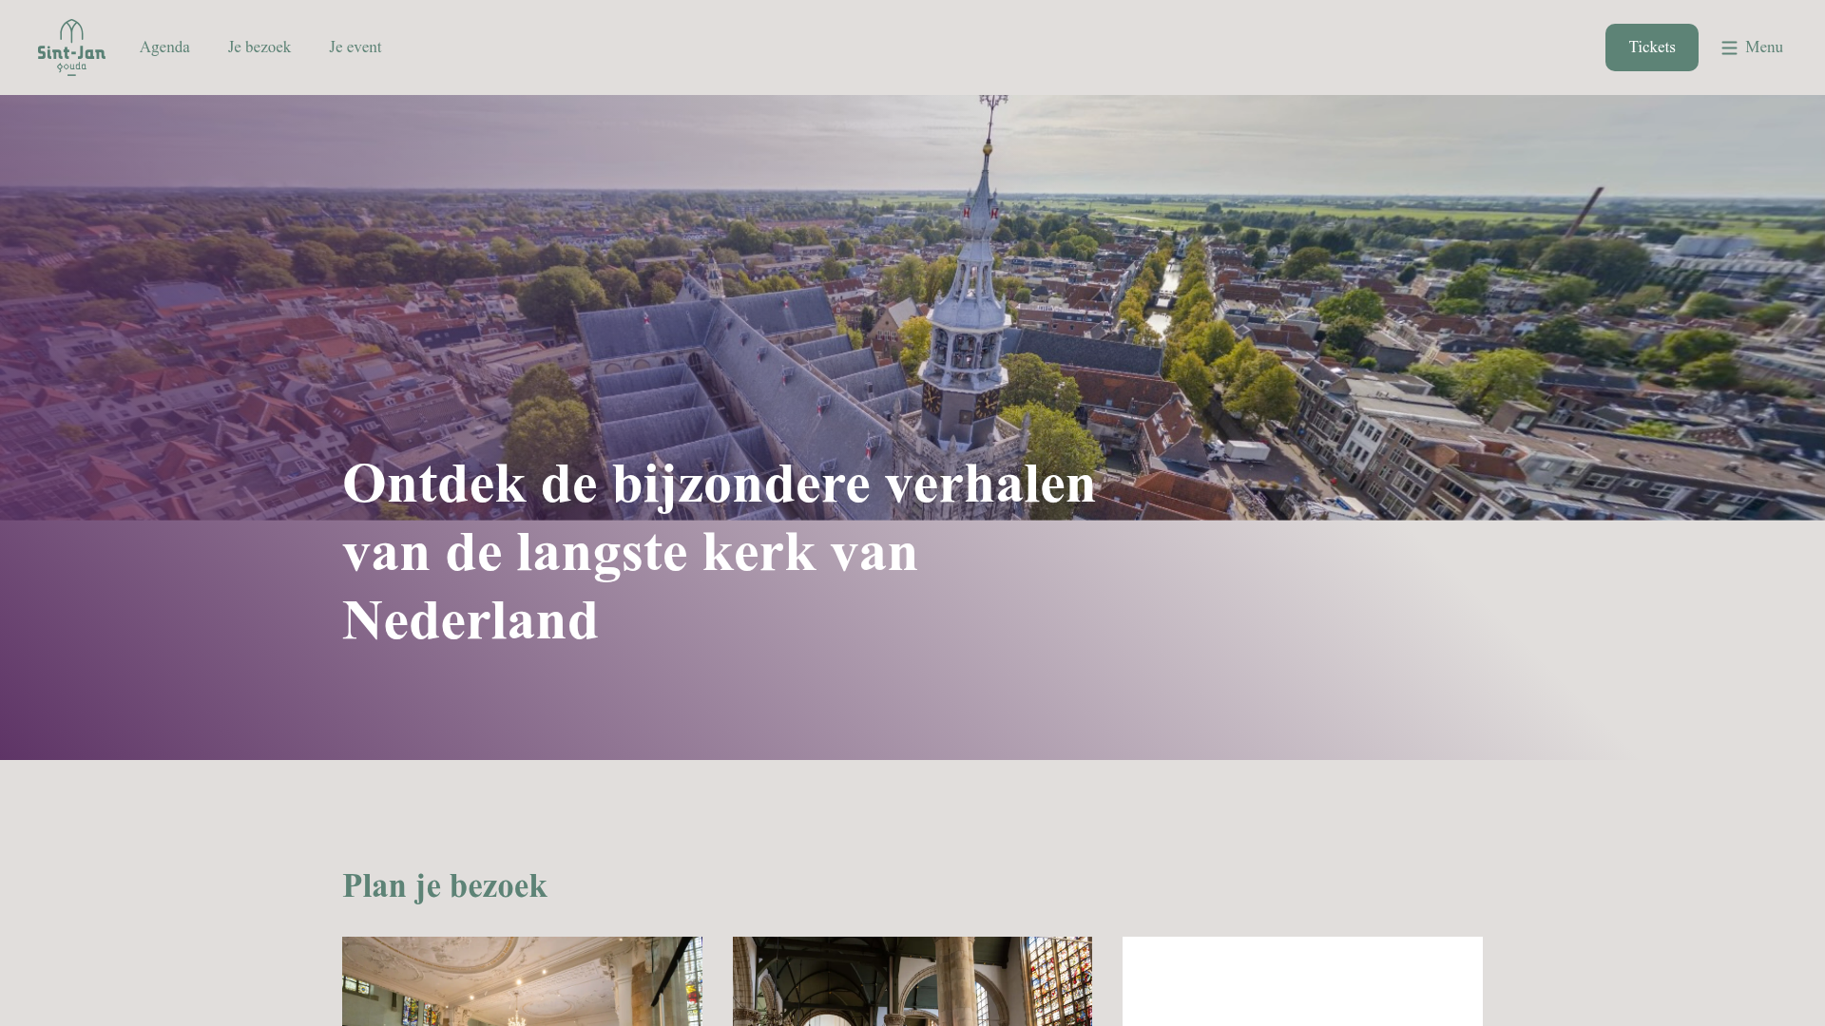
Task: Open the Je event menu item
Action: click(355, 47)
